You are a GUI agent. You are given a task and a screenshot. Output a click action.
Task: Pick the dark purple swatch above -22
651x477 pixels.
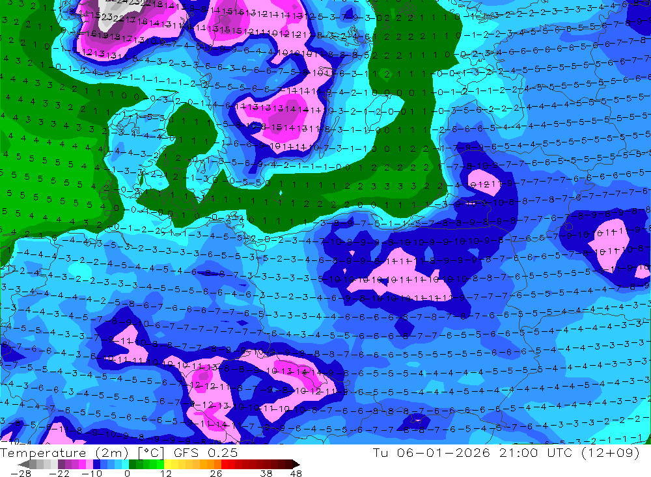pos(61,464)
